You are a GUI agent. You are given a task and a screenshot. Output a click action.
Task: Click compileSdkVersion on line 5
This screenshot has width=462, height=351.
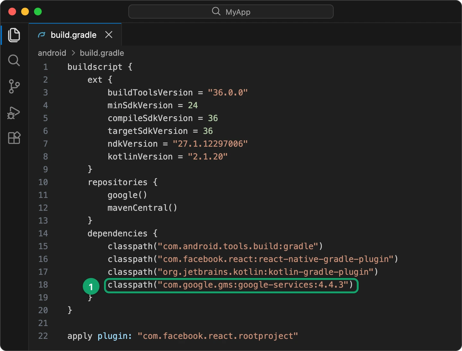(150, 118)
